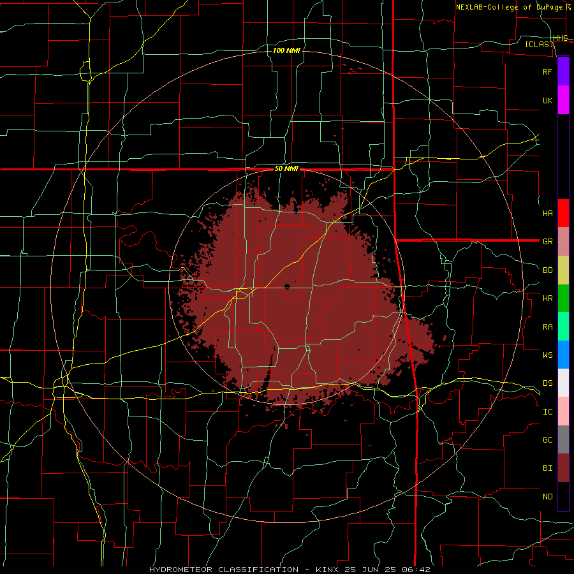Click the UK magenta legend swatch

563,100
